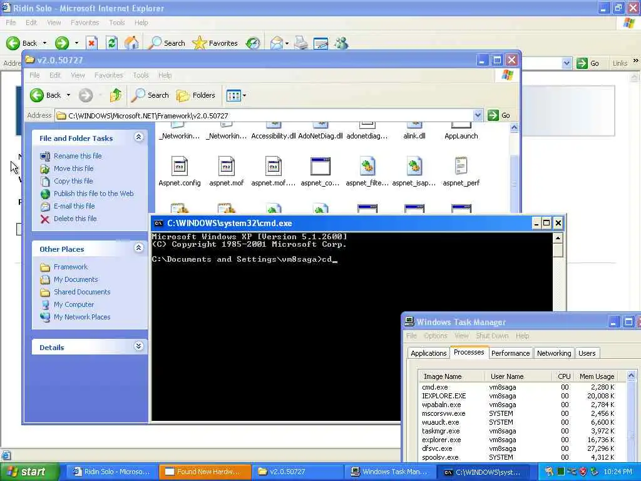Click Print icon in Internet Explorer toolbar

coord(301,43)
